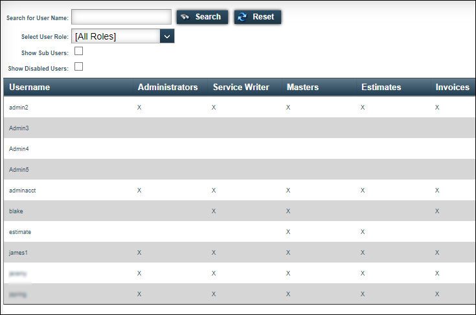Sort by the Invoices column header
The image size is (476, 315).
click(x=452, y=87)
